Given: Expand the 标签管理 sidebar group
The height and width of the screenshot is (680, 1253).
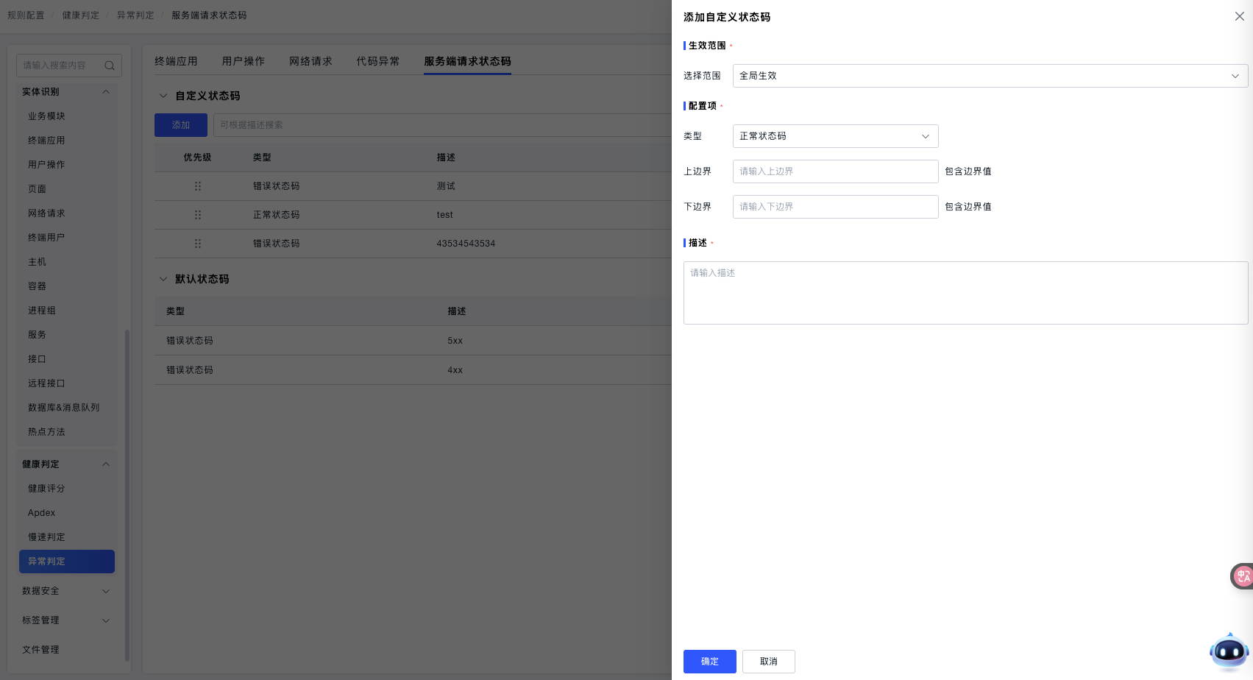Looking at the screenshot, I should [x=106, y=620].
